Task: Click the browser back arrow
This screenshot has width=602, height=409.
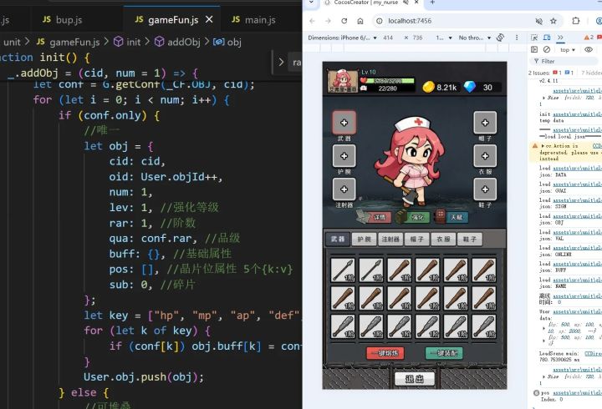Action: (312, 21)
